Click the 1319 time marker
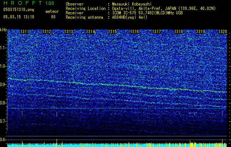This screenshot has width=231, height=147. point(201,32)
